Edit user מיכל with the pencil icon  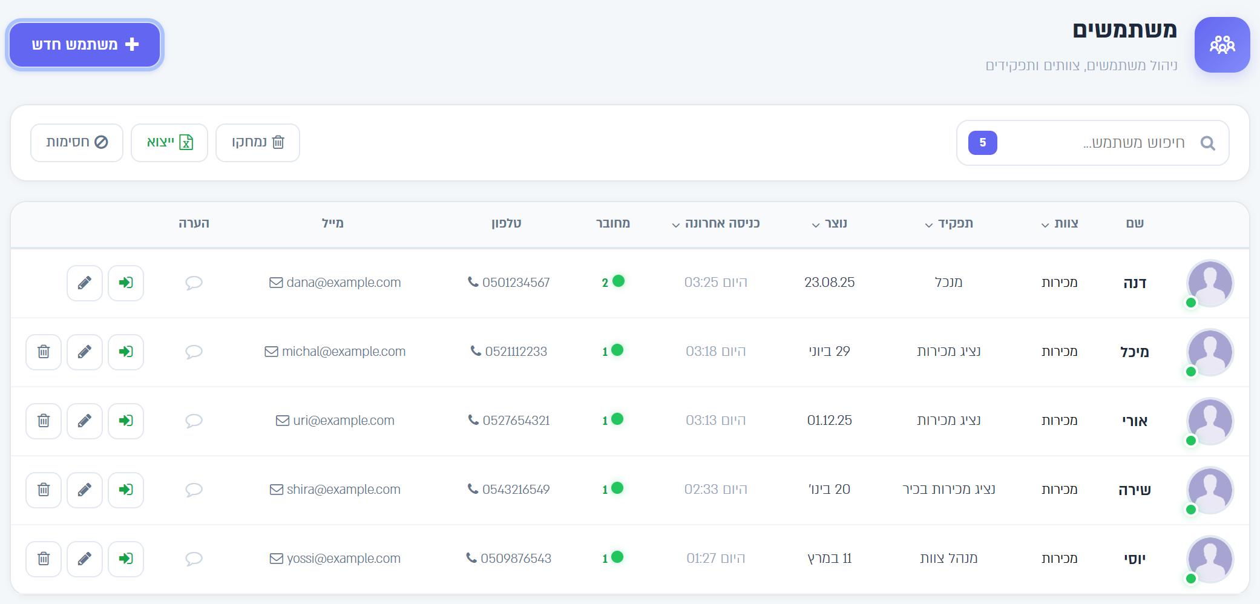(x=85, y=352)
